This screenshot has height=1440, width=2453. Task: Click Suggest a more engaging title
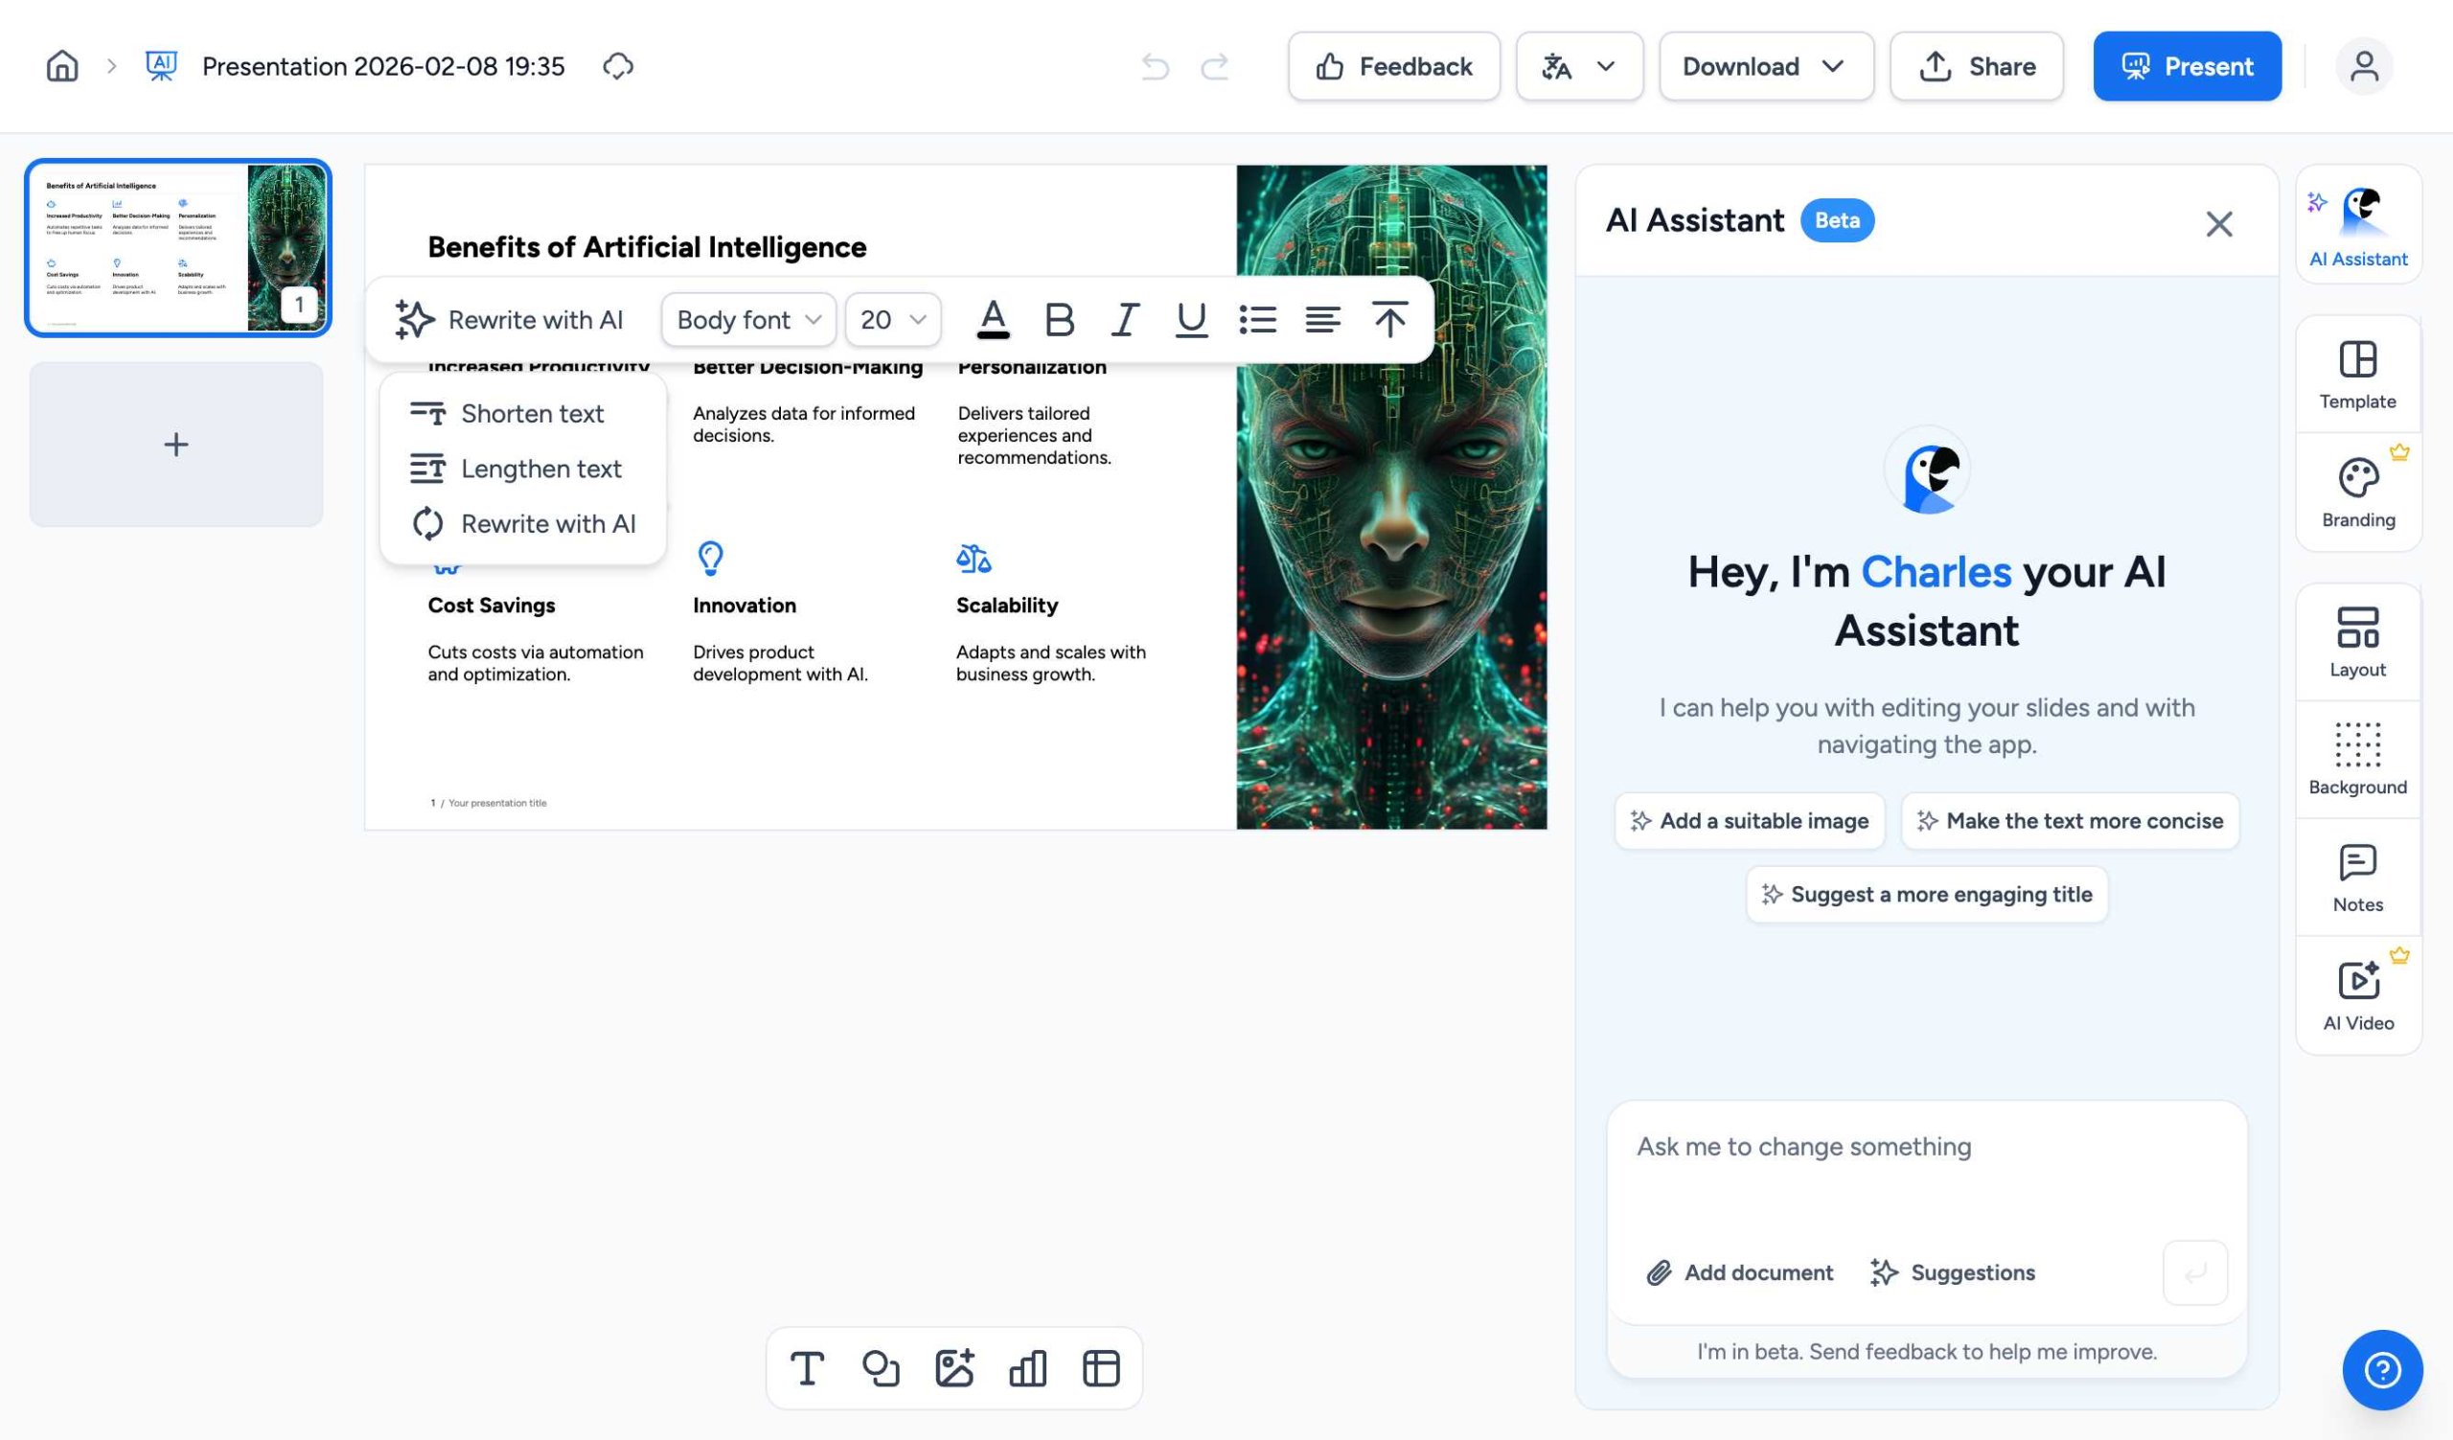click(x=1925, y=893)
